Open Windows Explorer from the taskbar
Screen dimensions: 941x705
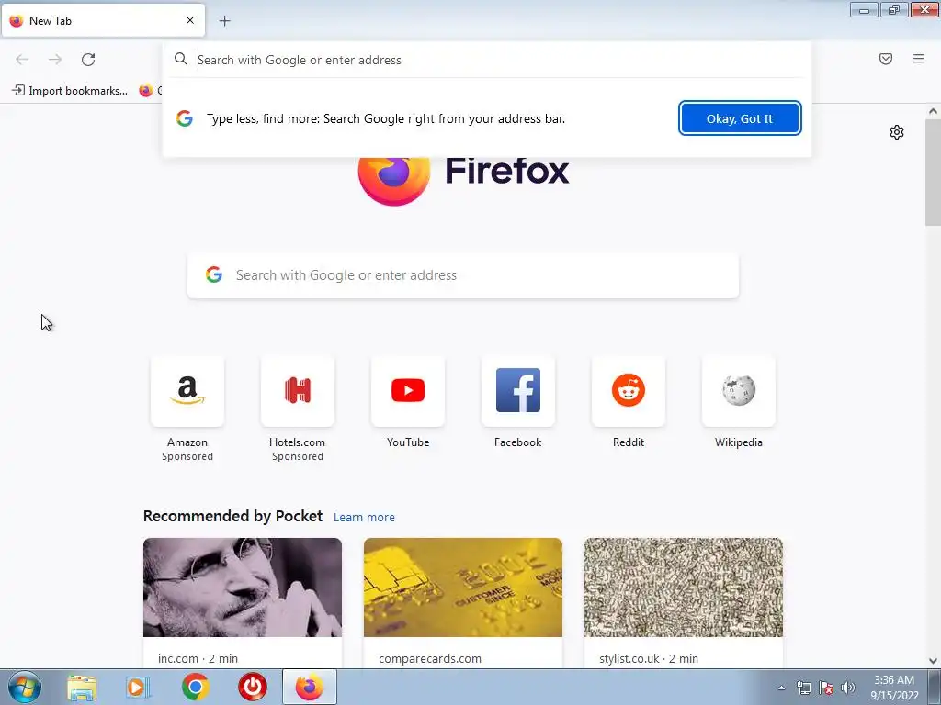click(x=82, y=688)
